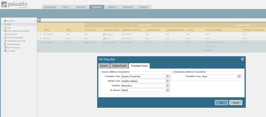Expand the Address Type dropdown
The width and height of the screenshot is (266, 117).
coord(167,81)
